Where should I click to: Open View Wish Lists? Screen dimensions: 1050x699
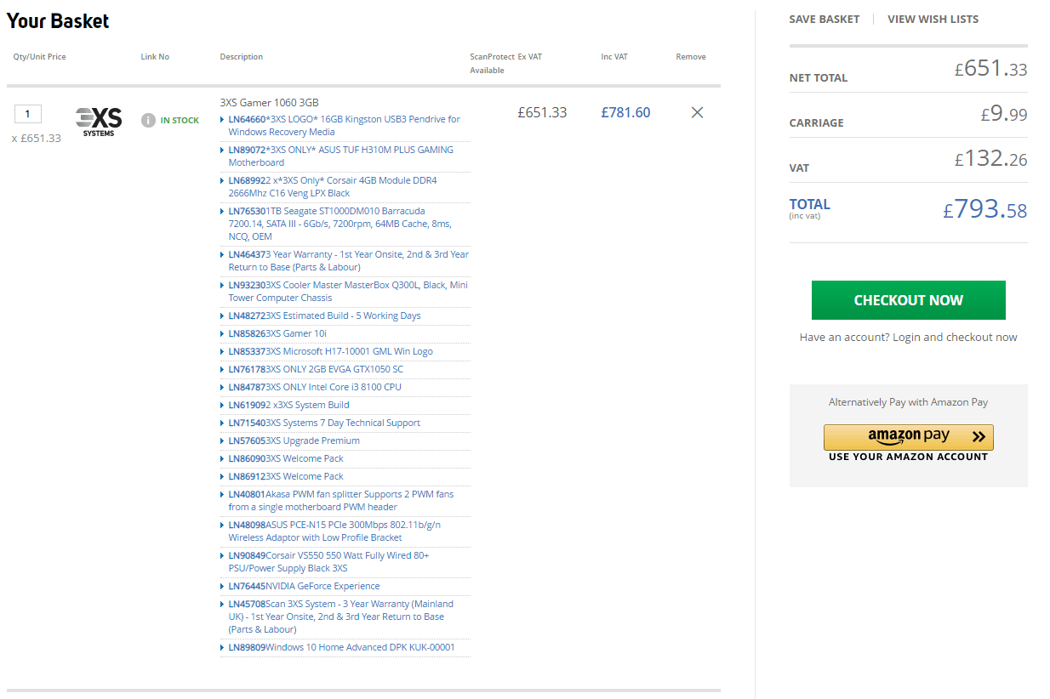point(933,19)
